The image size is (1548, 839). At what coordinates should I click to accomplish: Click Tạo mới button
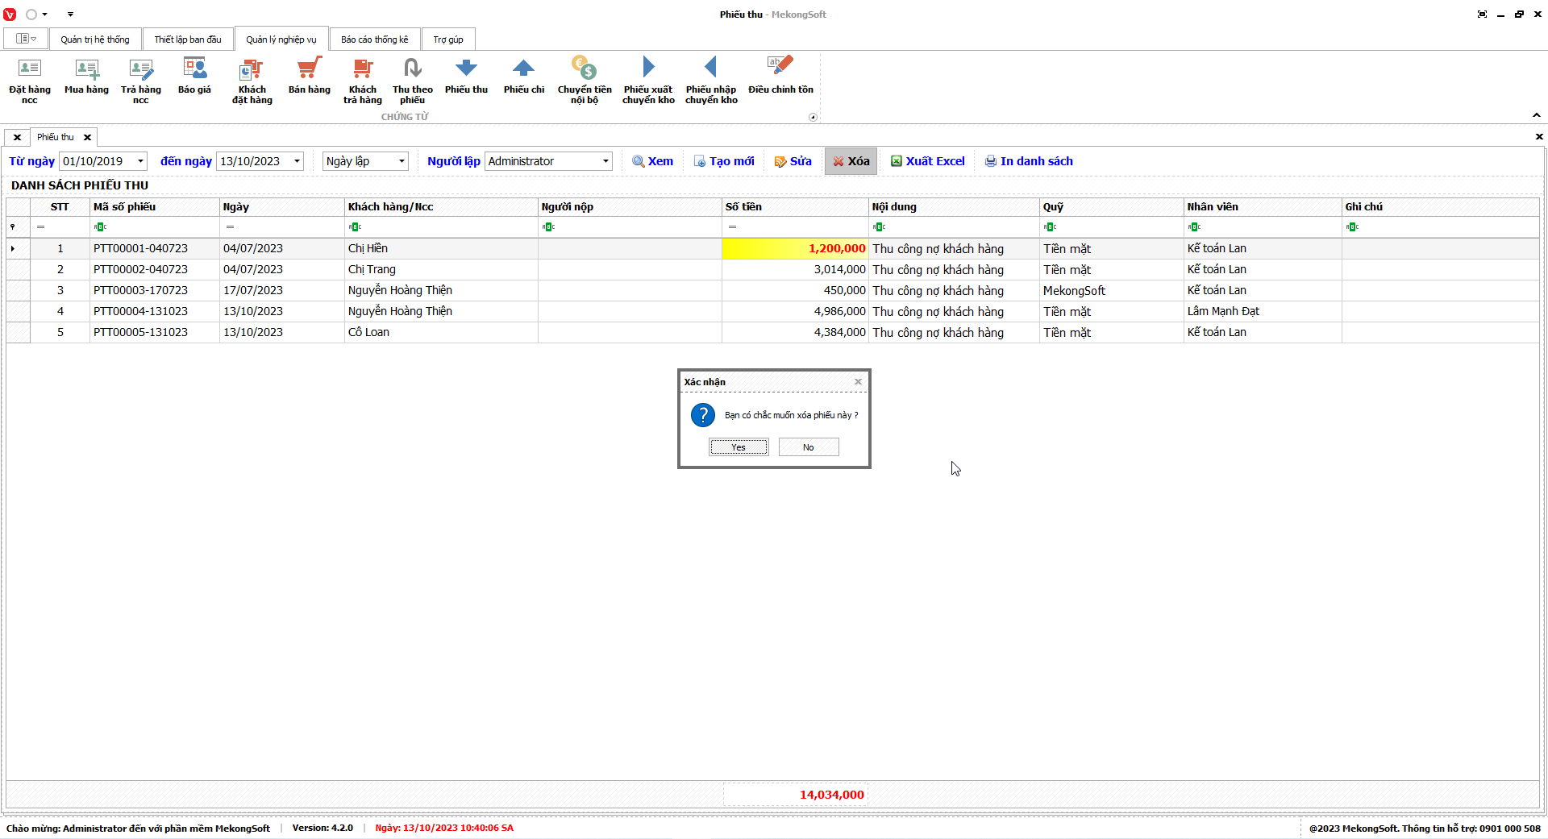coord(724,161)
